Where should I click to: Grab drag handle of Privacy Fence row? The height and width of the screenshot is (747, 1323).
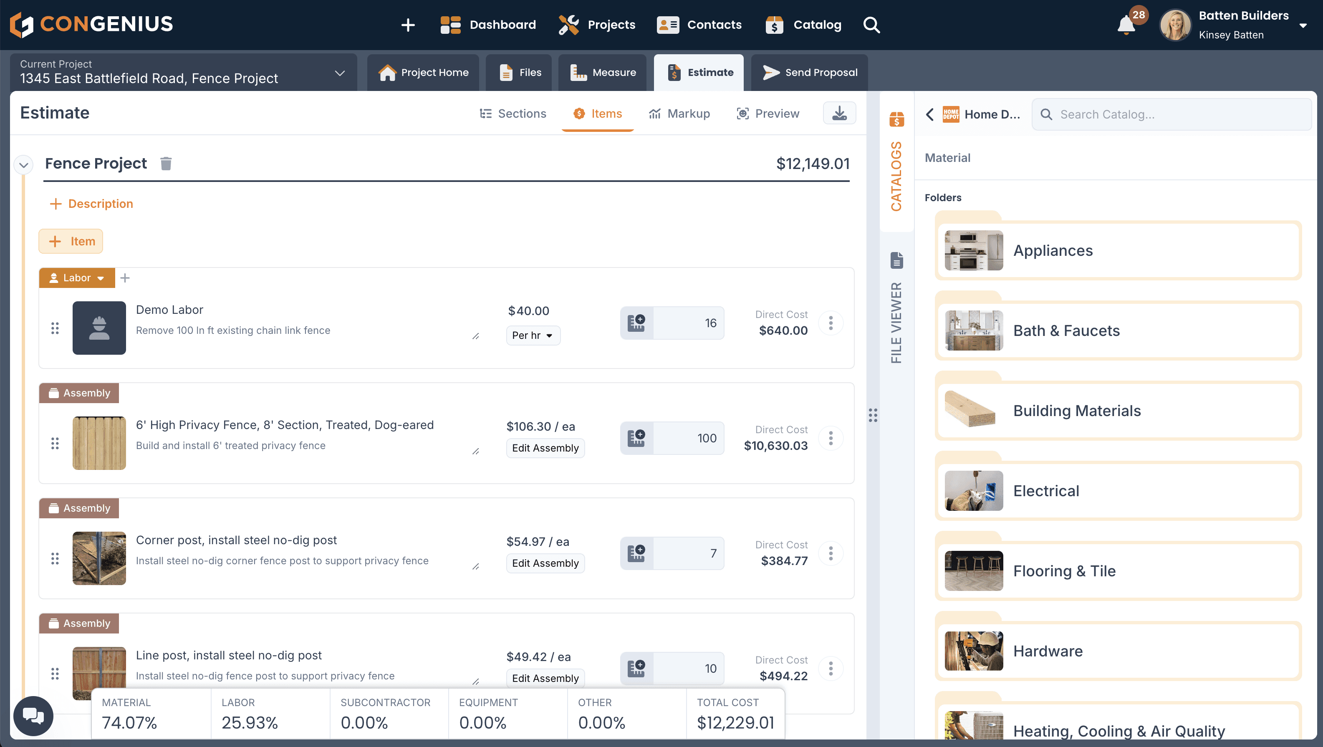pyautogui.click(x=55, y=443)
